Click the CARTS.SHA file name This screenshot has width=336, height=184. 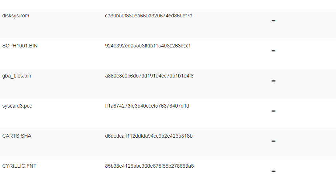[x=17, y=136]
